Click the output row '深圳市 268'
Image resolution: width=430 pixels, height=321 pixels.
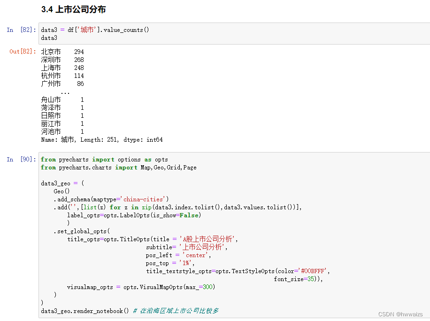[x=62, y=60]
